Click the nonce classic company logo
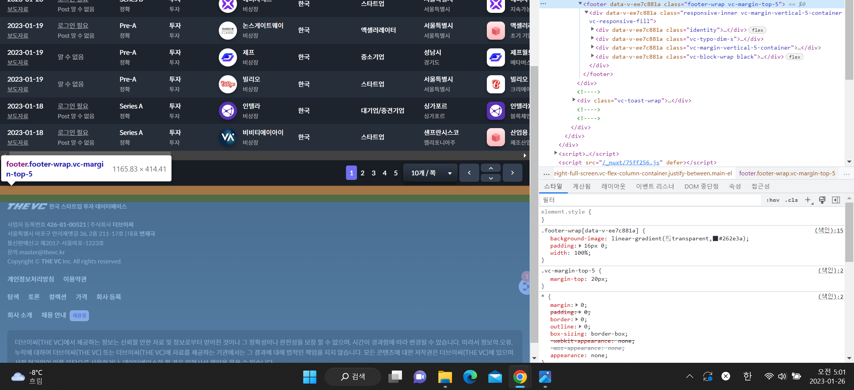The height and width of the screenshot is (390, 854). [x=228, y=31]
